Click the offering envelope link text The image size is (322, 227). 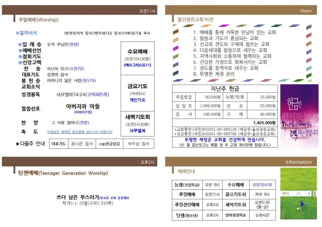(80, 132)
